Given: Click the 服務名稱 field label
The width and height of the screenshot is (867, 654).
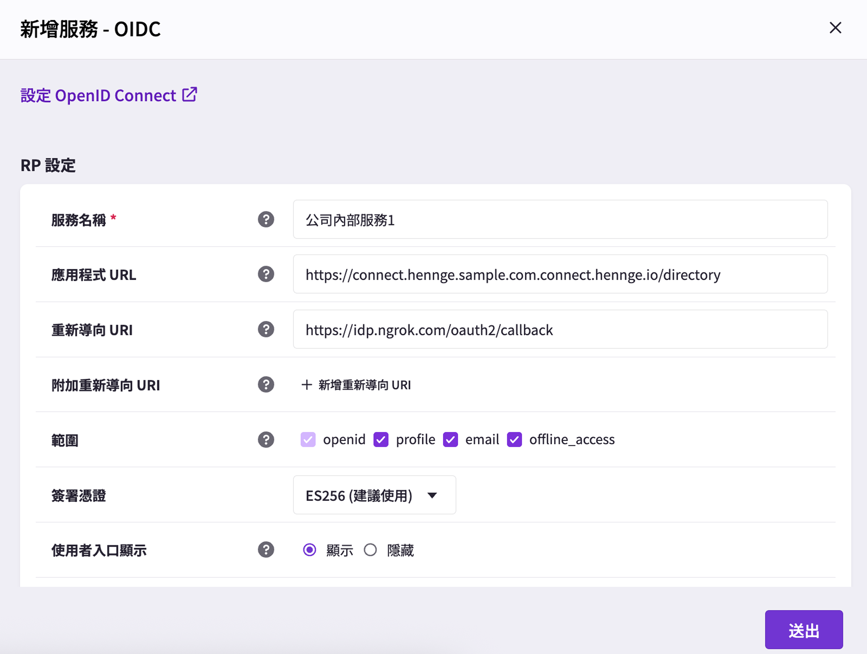Looking at the screenshot, I should pyautogui.click(x=78, y=220).
